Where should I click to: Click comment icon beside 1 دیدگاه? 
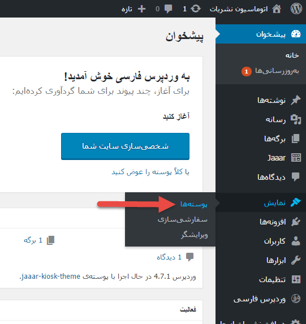tap(189, 257)
